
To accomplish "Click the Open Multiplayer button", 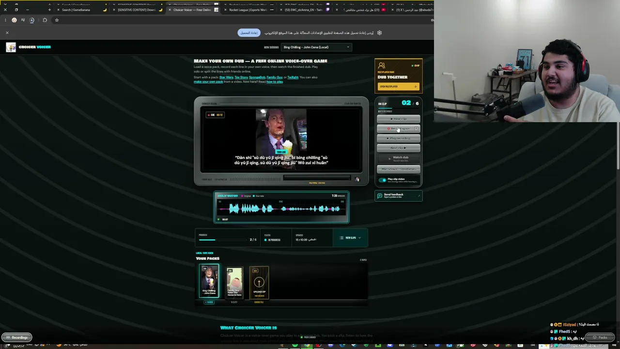I will 398,87.
